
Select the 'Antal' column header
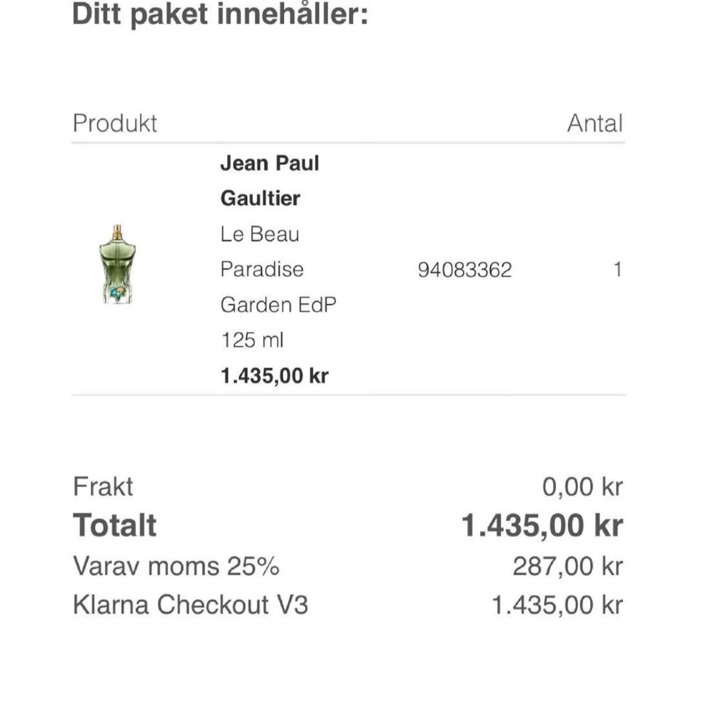click(594, 123)
